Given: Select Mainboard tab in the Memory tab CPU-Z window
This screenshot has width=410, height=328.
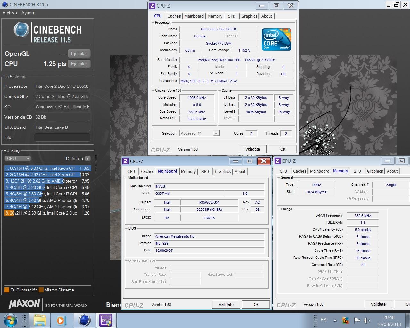Looking at the screenshot, I should [319, 171].
